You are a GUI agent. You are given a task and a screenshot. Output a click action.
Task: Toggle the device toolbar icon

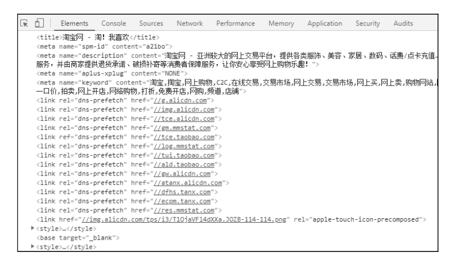39,23
